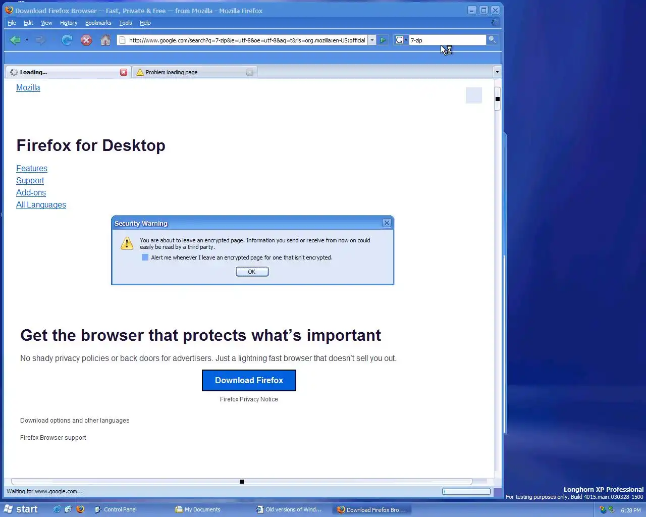Image resolution: width=646 pixels, height=517 pixels.
Task: Open the Mozilla link
Action: click(28, 87)
